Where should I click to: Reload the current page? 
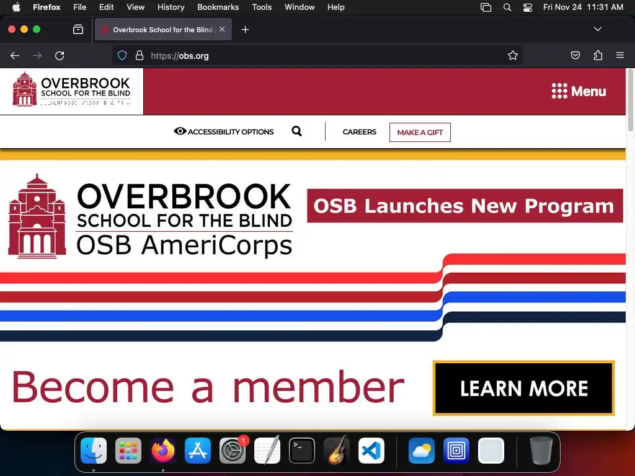(60, 55)
